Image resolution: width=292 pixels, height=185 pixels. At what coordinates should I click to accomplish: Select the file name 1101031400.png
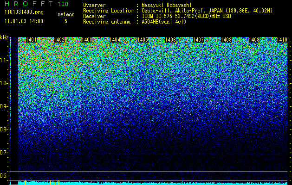[24, 12]
